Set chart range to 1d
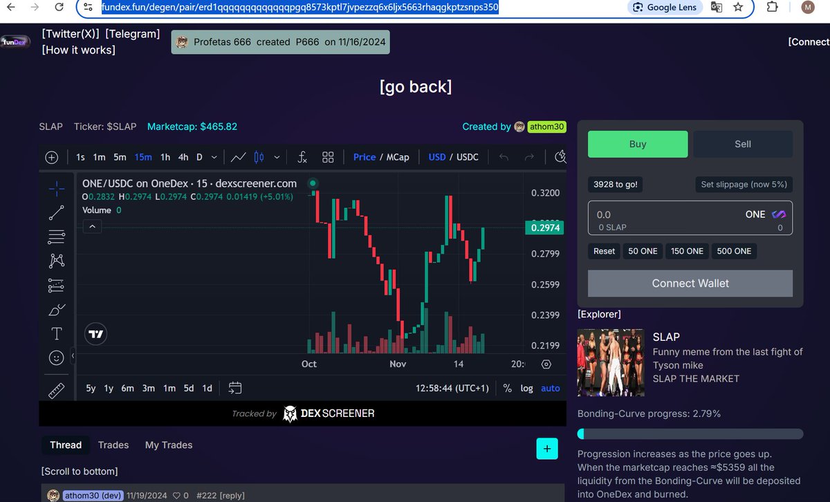Viewport: 830px width, 502px height. pos(207,388)
